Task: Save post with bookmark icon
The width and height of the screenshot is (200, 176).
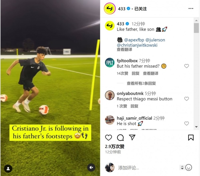Action: pos(191,138)
